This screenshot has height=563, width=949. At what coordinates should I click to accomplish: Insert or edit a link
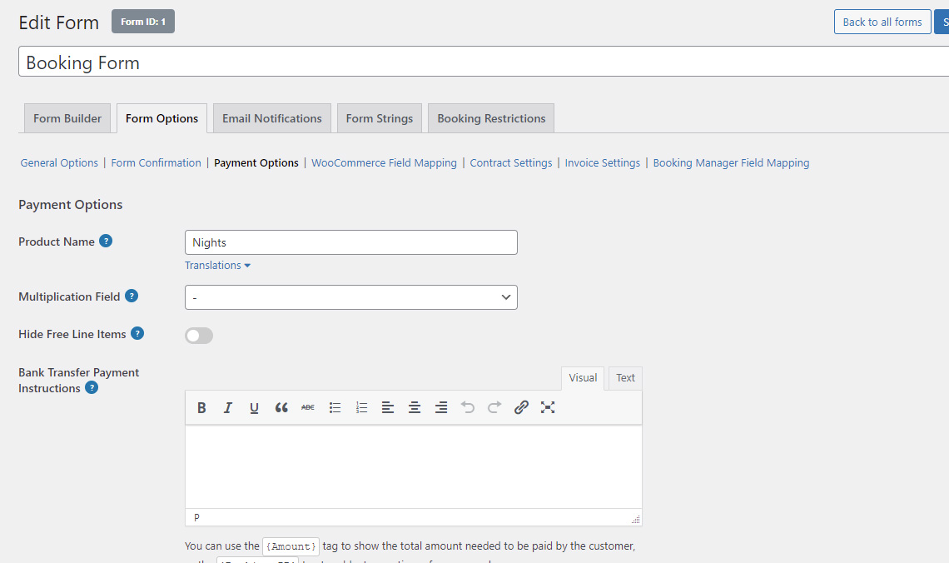click(x=521, y=407)
